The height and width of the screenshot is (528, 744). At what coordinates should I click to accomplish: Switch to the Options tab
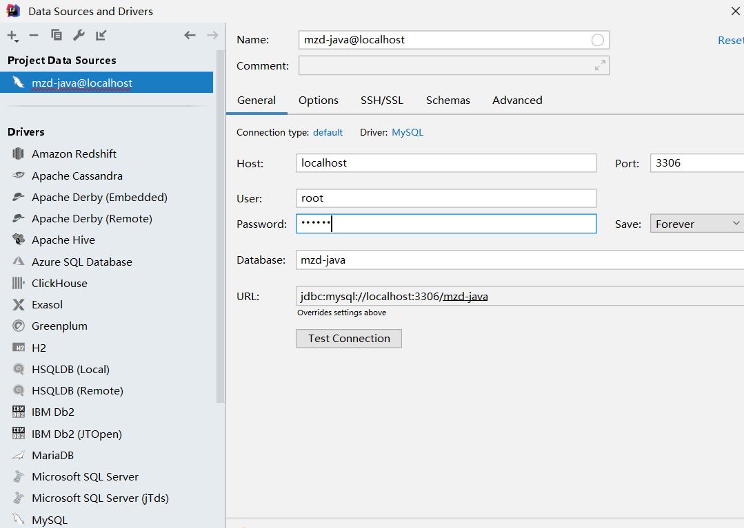319,101
